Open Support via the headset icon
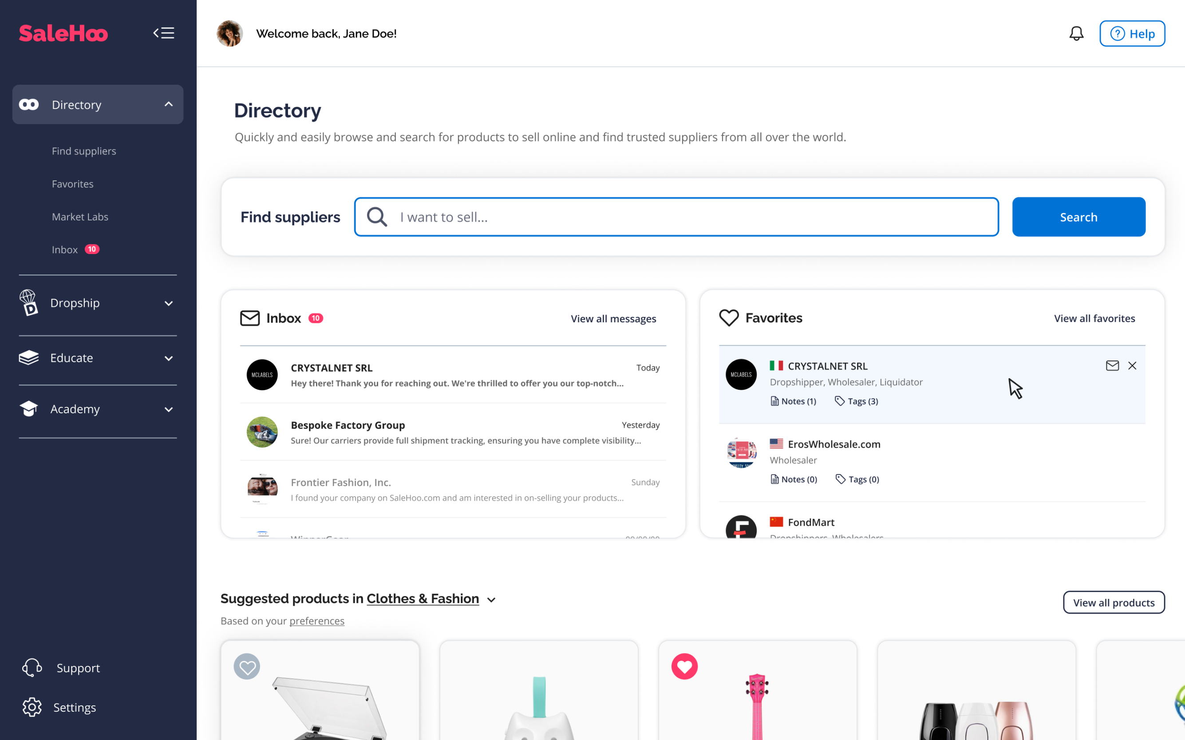This screenshot has width=1185, height=740. click(x=32, y=668)
